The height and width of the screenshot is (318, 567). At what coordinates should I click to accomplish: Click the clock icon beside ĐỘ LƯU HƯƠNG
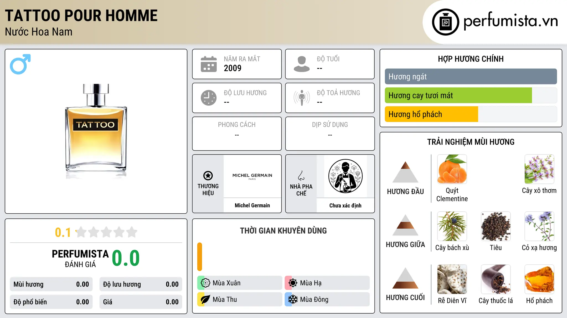point(209,98)
